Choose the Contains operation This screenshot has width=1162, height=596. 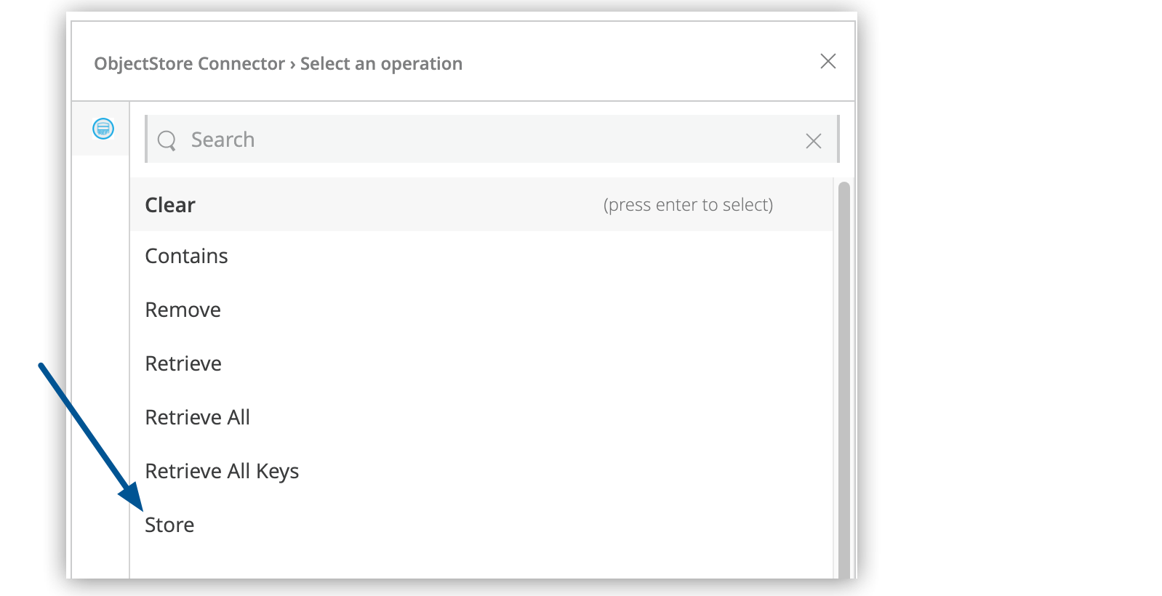click(x=186, y=256)
